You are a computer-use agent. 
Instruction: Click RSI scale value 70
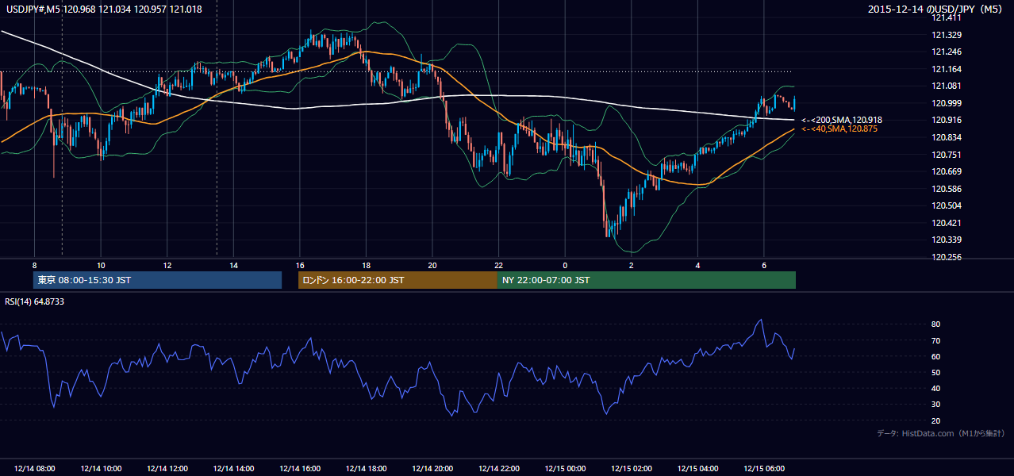click(935, 340)
